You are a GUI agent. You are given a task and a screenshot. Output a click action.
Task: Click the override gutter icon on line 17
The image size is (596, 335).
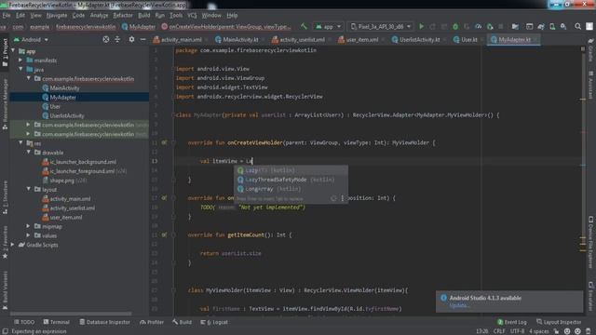pyautogui.click(x=164, y=198)
